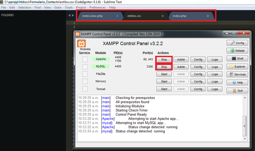Toggle the Apache service checkbox

tap(85, 59)
